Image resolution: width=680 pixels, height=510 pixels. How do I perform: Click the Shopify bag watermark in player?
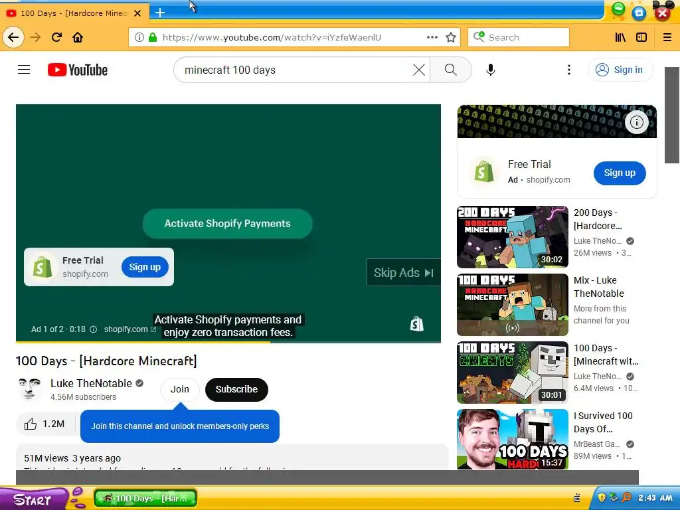click(417, 323)
